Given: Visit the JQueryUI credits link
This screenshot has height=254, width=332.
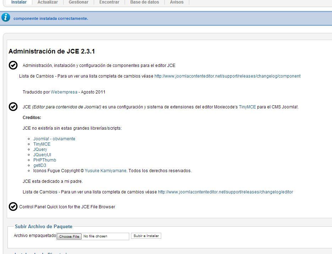Looking at the screenshot, I should (42, 155).
